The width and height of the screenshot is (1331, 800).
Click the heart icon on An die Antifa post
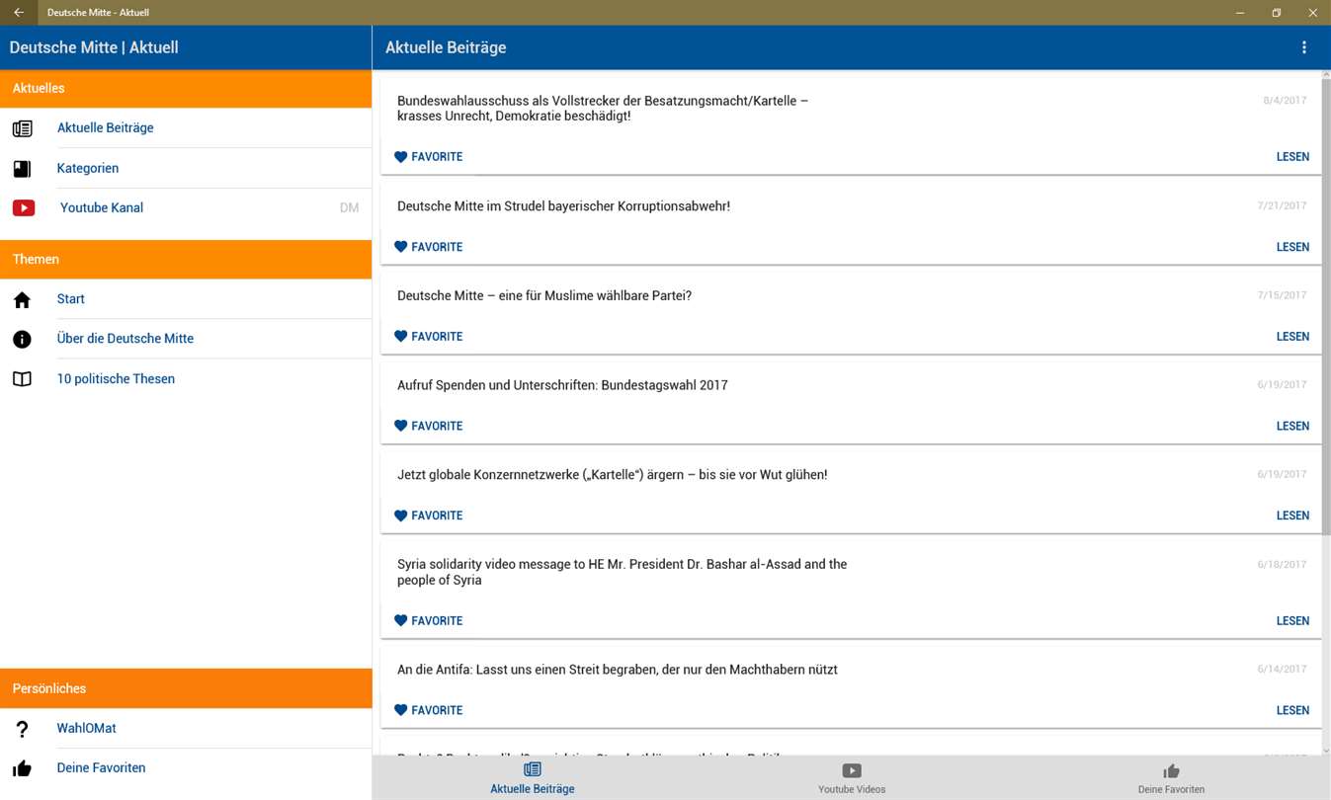[x=400, y=710]
